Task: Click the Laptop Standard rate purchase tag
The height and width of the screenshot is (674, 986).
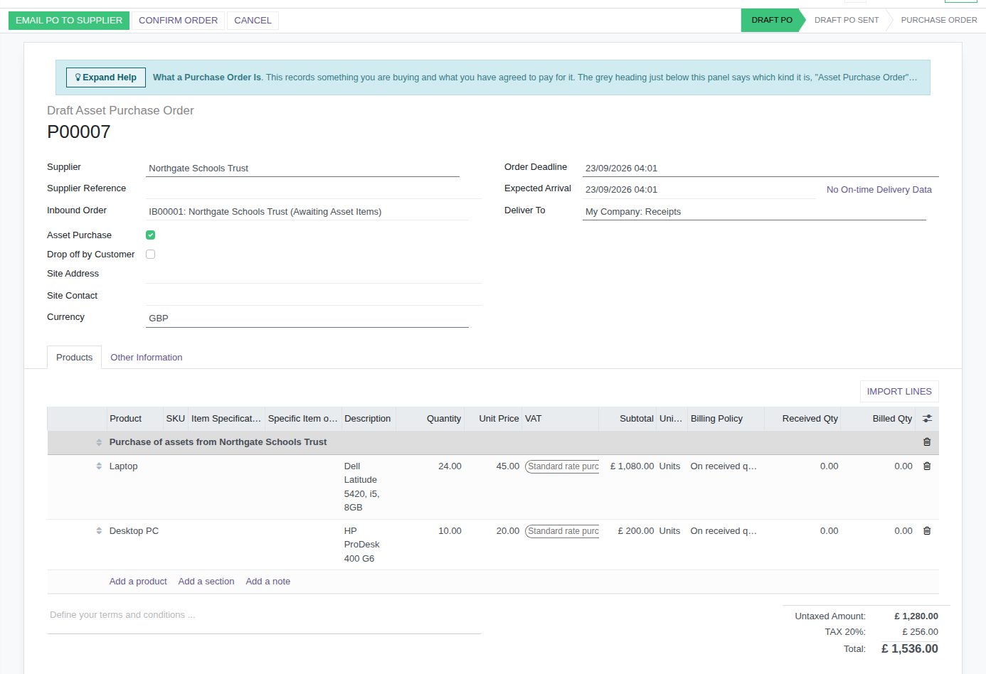Action: (562, 466)
